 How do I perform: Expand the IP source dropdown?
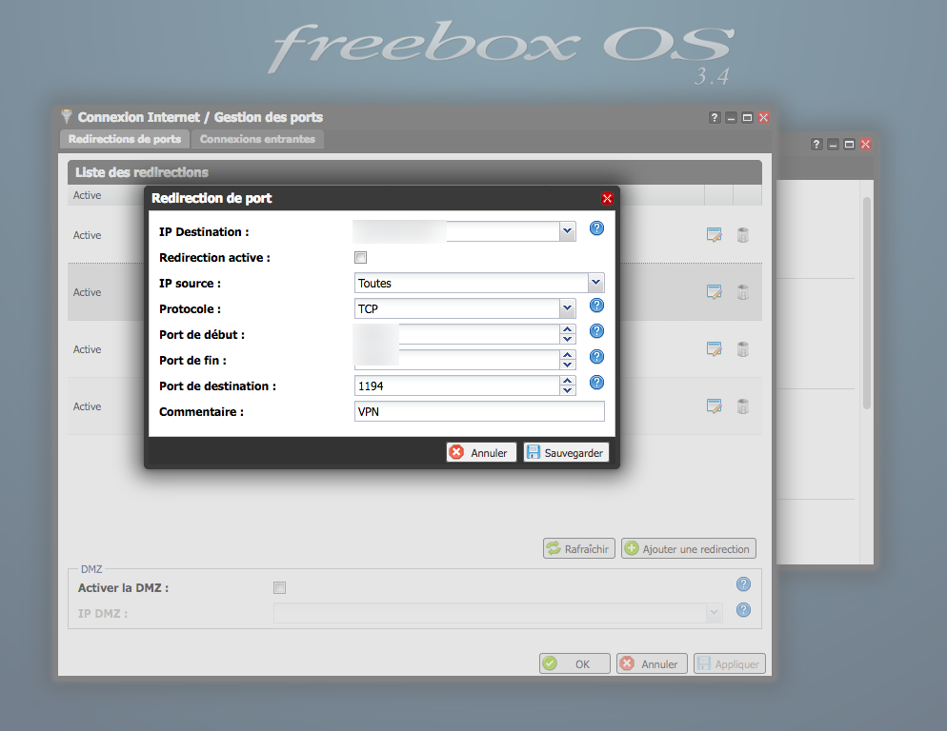point(595,283)
